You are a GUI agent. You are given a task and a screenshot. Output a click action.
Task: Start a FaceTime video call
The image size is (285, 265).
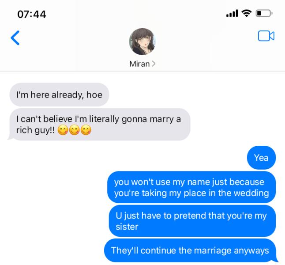[266, 36]
